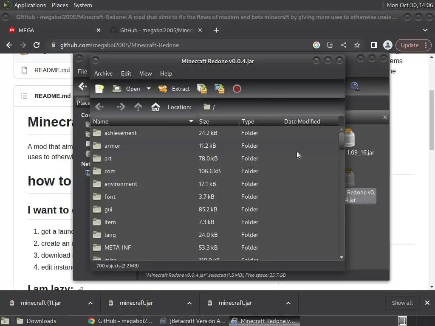Close the GitHub browser tab
This screenshot has width=435, height=326.
(200, 30)
